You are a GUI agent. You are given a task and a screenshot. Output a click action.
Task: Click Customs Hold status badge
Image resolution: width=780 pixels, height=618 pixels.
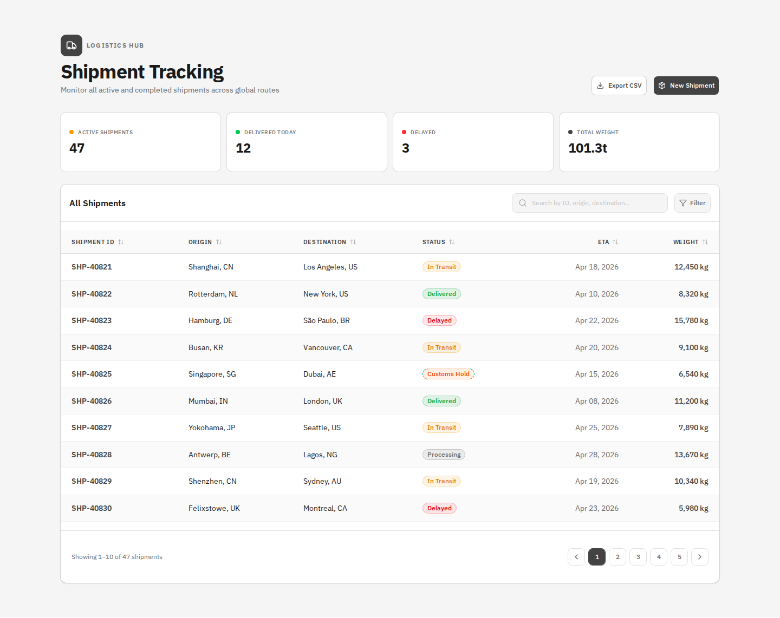[448, 374]
